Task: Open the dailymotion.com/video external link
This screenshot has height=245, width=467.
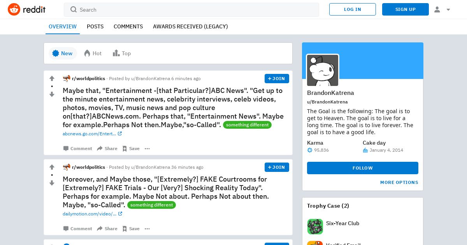Action: 93,214
